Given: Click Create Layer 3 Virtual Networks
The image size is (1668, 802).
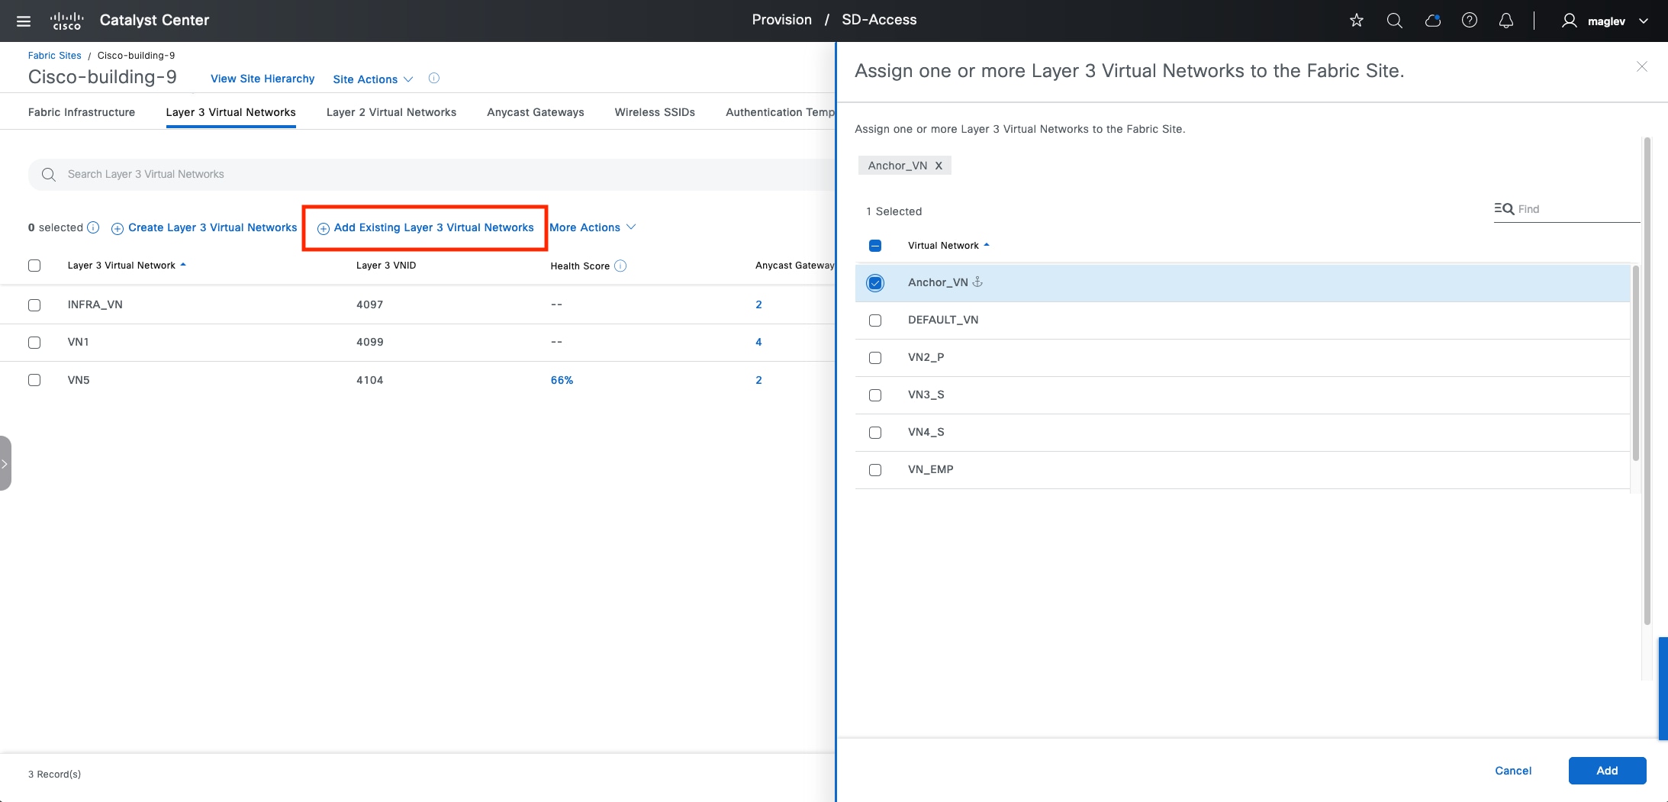Looking at the screenshot, I should pyautogui.click(x=204, y=227).
